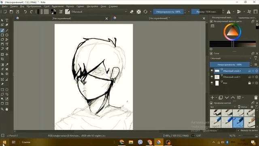Adjust the layer opacity slider
The width and height of the screenshot is (259, 146).
229,64
